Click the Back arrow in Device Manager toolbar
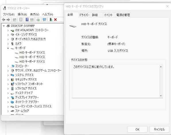This screenshot has width=171, height=135. click(4, 20)
